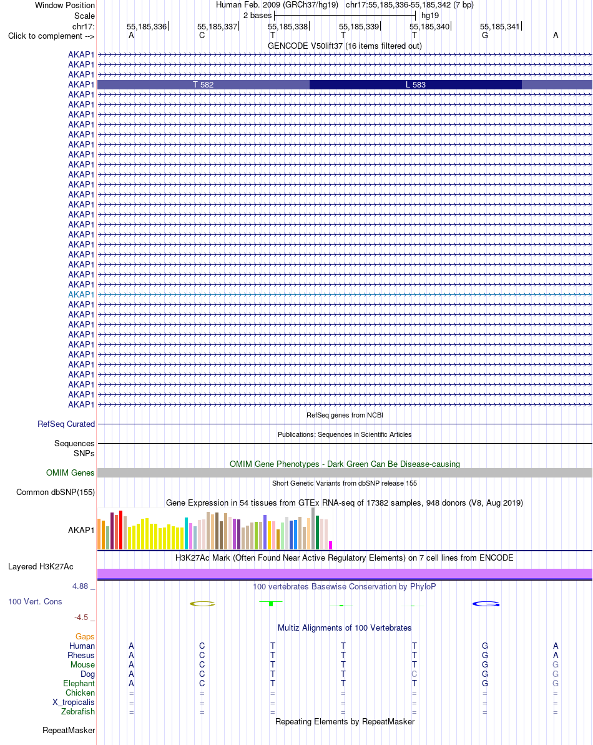Click the Sequences SNPs track label
This screenshot has height=745, width=593.
[74, 449]
